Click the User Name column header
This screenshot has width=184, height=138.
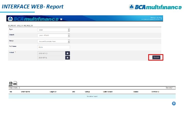25,92
